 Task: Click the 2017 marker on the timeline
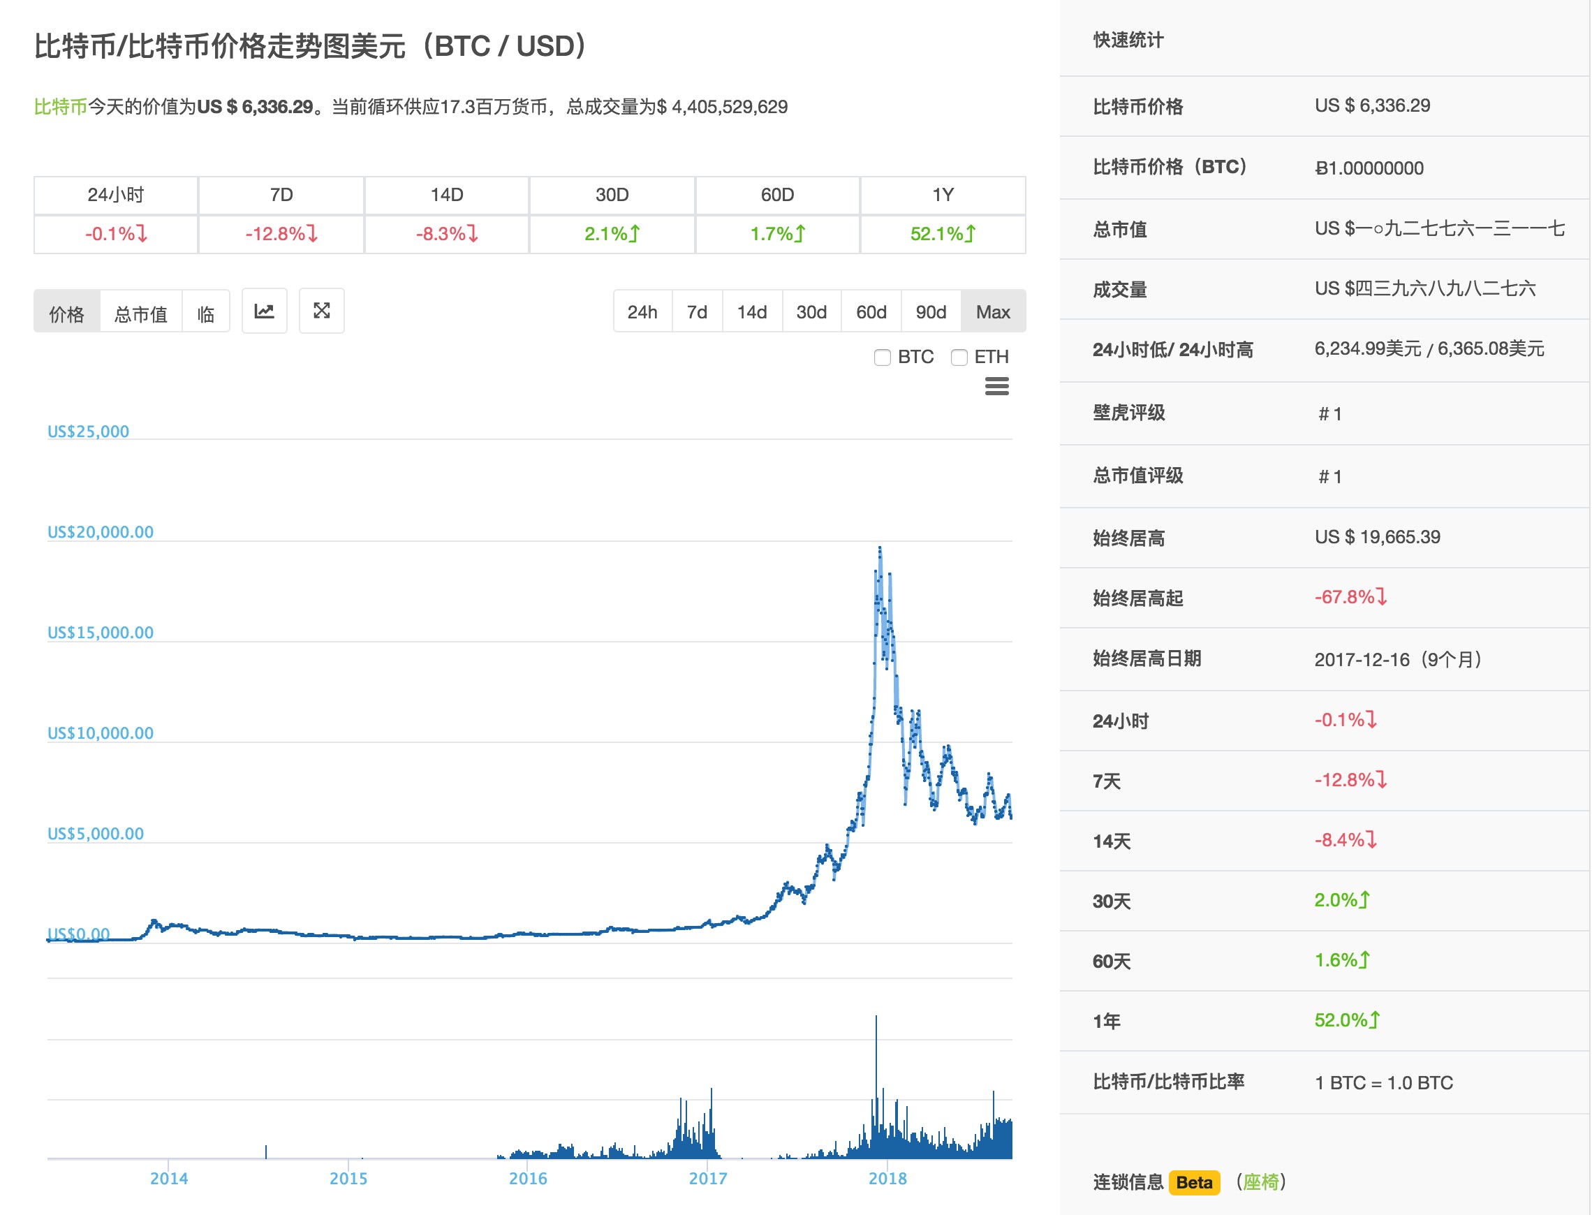pos(708,1178)
